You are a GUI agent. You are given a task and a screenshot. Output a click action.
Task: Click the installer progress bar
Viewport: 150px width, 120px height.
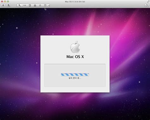point(75,75)
